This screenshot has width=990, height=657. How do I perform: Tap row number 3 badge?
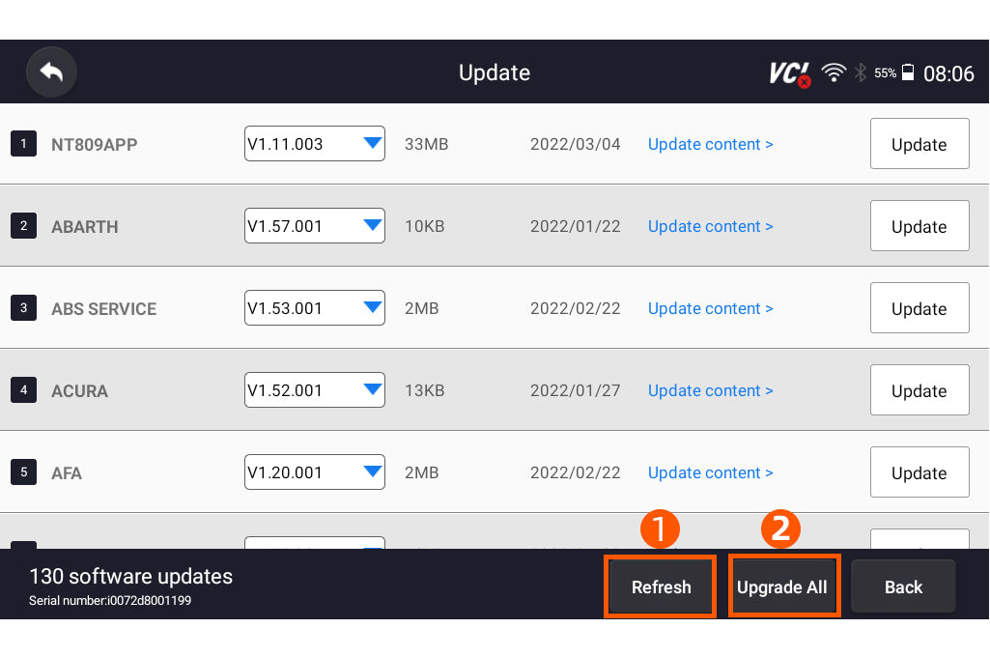coord(23,307)
